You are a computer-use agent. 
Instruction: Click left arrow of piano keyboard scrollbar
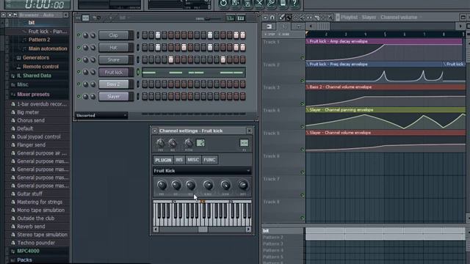(x=156, y=230)
